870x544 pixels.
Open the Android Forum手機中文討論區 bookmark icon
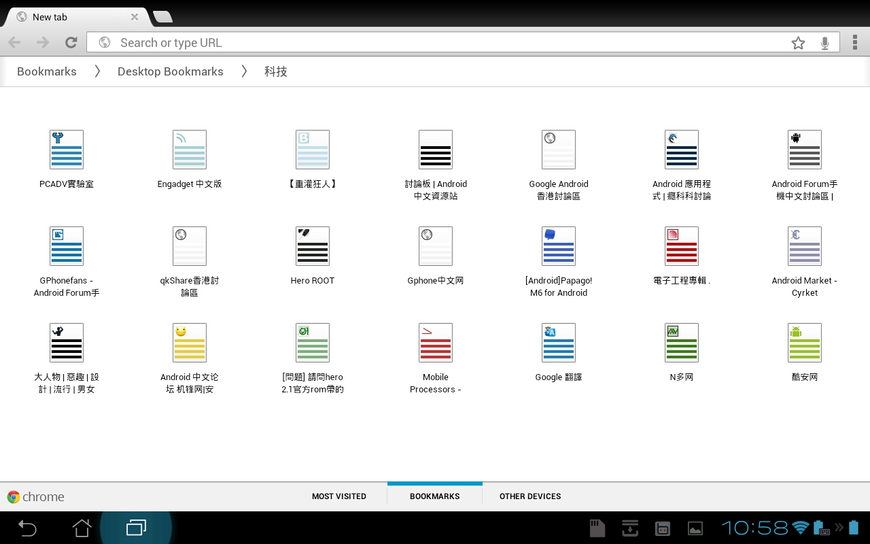coord(805,150)
